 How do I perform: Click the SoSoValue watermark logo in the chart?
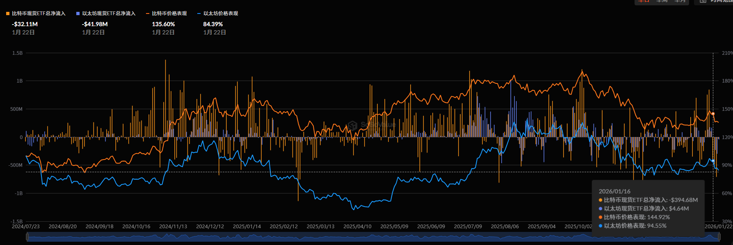(352, 125)
